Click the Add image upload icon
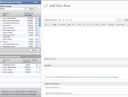Viewport: 128px width, 97px height. click(x=59, y=20)
